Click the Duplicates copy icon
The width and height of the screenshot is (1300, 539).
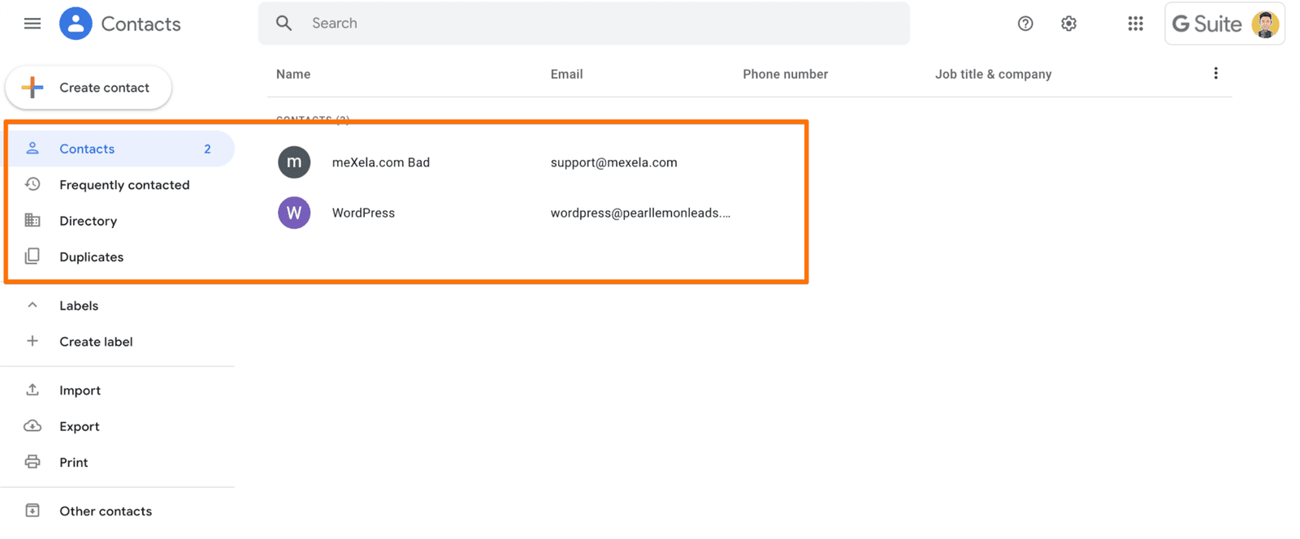coord(32,257)
